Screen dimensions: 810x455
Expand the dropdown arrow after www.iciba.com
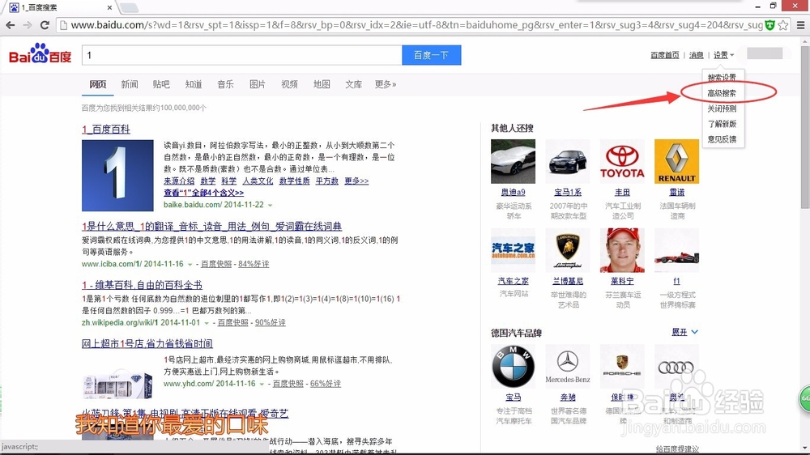(x=190, y=265)
